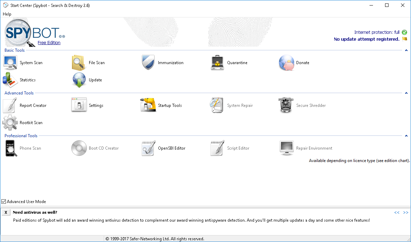Open the Statistics chart icon
Screen dimensions: 411x242
(10, 80)
